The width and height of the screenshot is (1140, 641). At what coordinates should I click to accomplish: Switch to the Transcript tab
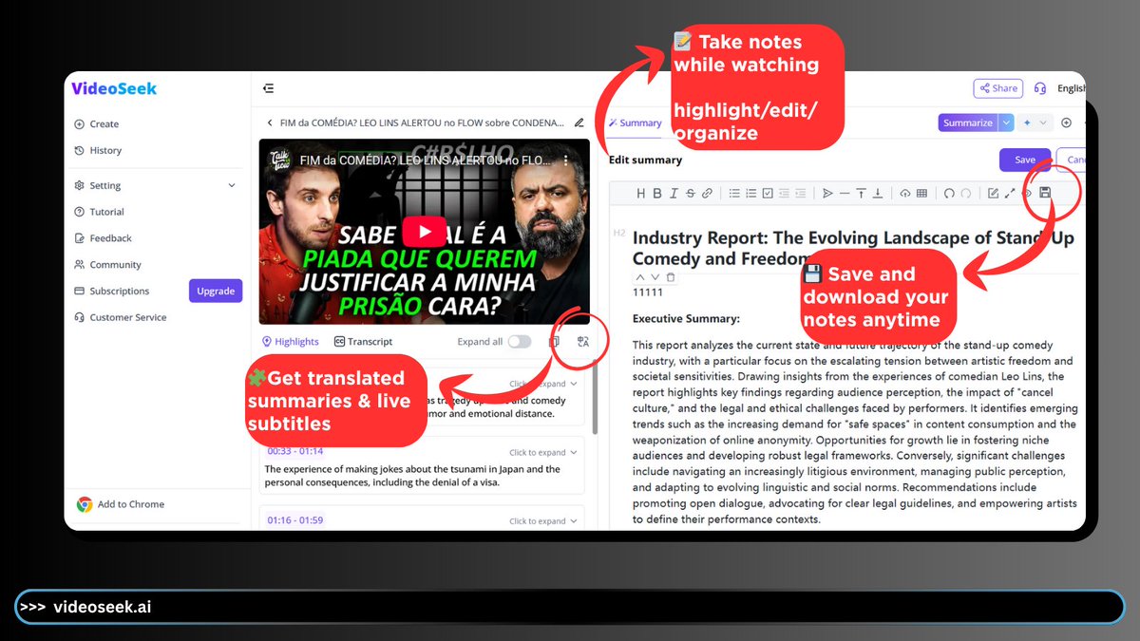pyautogui.click(x=363, y=342)
